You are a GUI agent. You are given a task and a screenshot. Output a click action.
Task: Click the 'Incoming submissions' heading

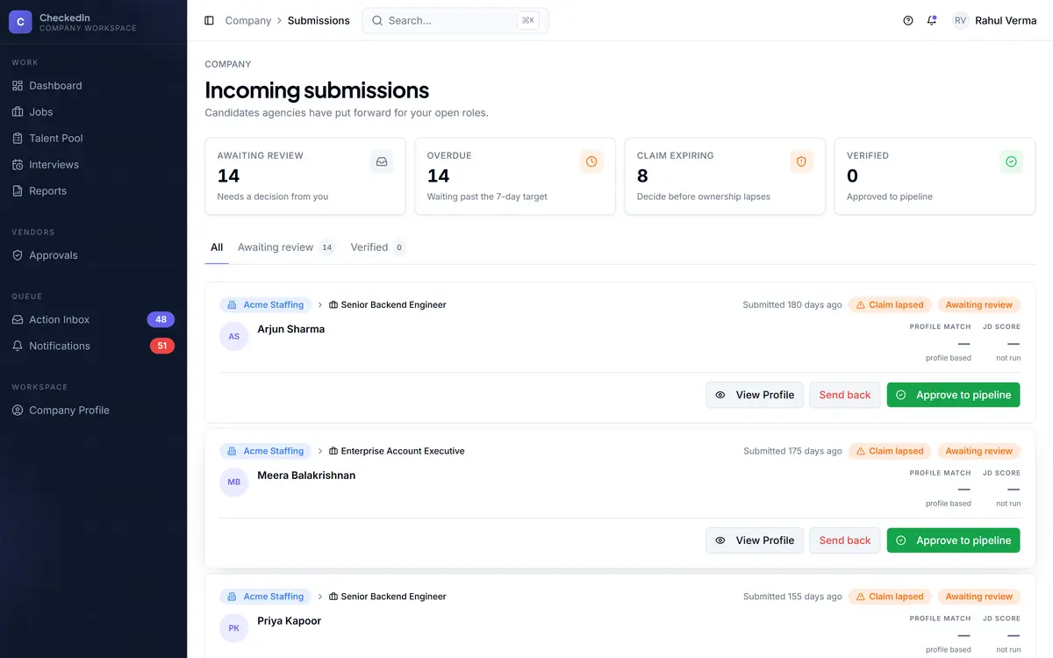(317, 90)
